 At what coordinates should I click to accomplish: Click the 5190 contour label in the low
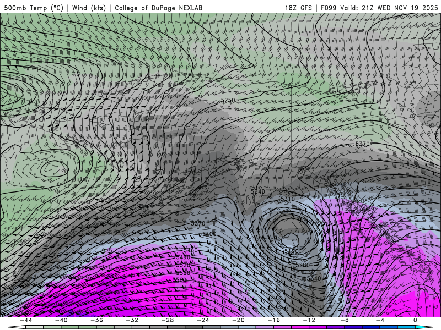tap(291, 251)
